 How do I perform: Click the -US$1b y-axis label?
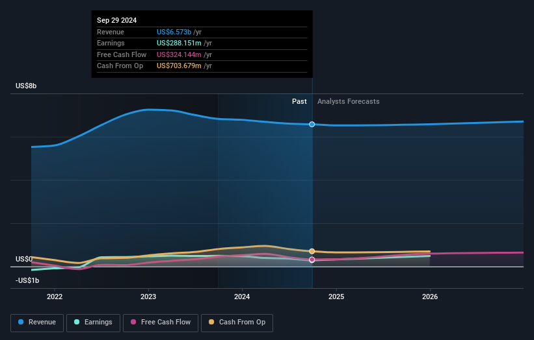27,280
